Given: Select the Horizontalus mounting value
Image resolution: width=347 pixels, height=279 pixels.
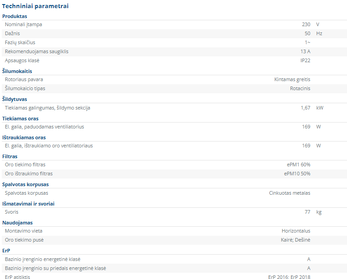Looking at the screenshot, I should [x=296, y=231].
